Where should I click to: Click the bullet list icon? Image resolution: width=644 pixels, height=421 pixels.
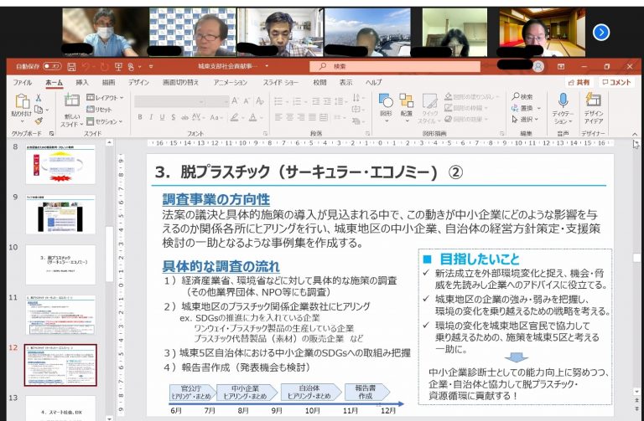tap(278, 101)
